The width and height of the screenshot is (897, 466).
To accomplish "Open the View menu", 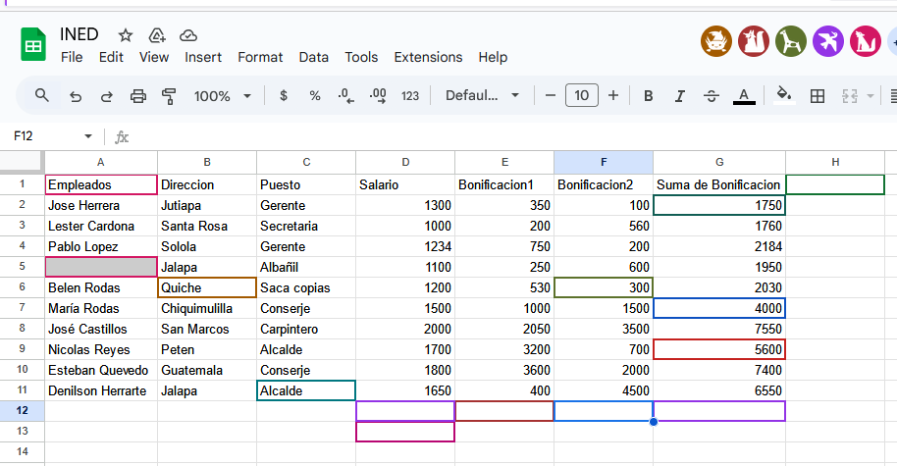I will 154,57.
